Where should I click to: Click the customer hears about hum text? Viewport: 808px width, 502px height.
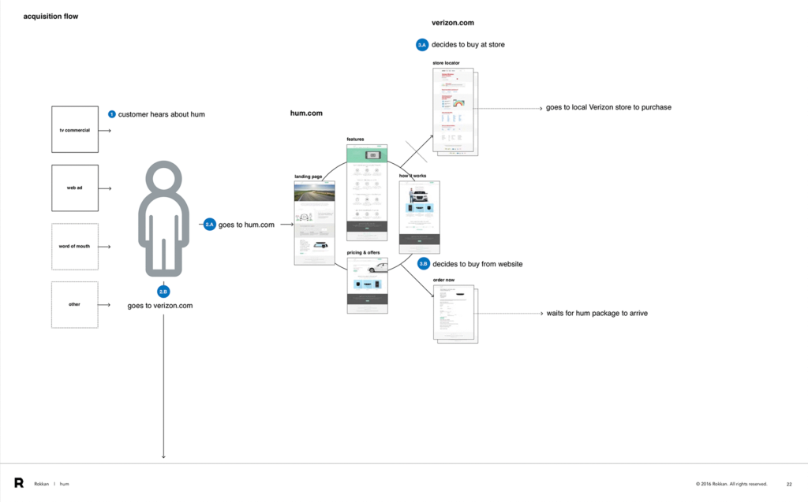click(161, 114)
